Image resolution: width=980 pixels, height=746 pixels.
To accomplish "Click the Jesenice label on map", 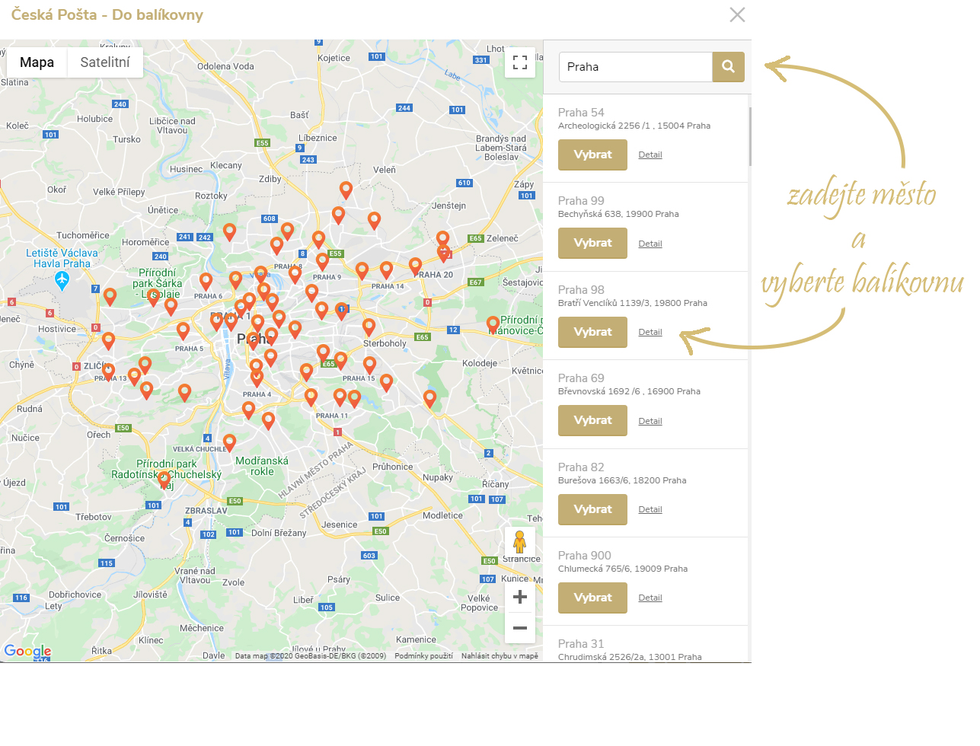I will pyautogui.click(x=340, y=524).
